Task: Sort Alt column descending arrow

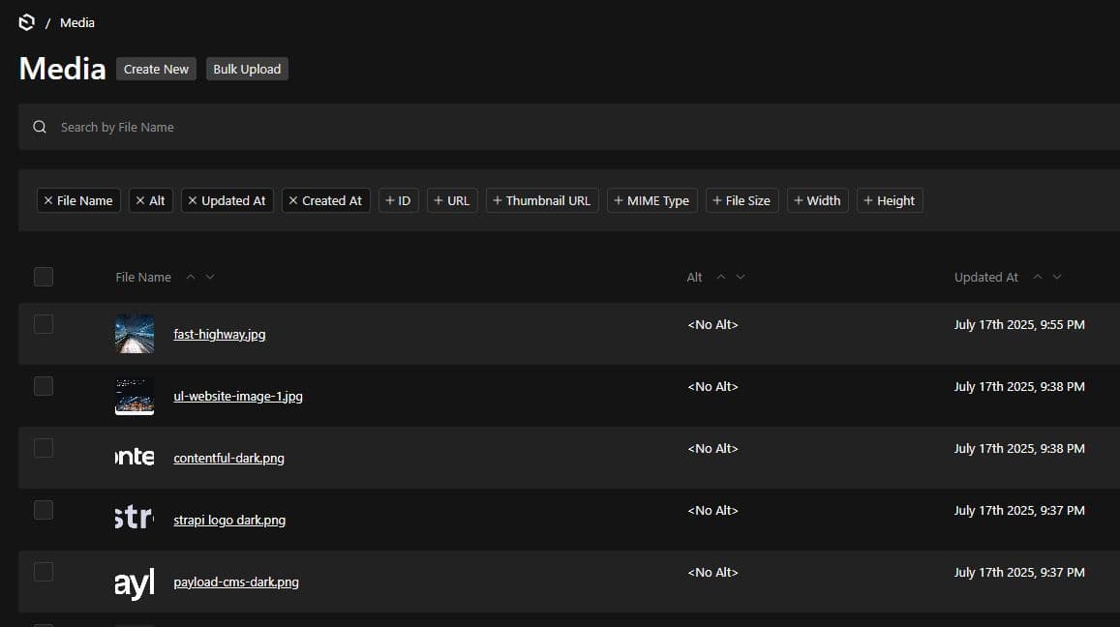Action: 741,277
